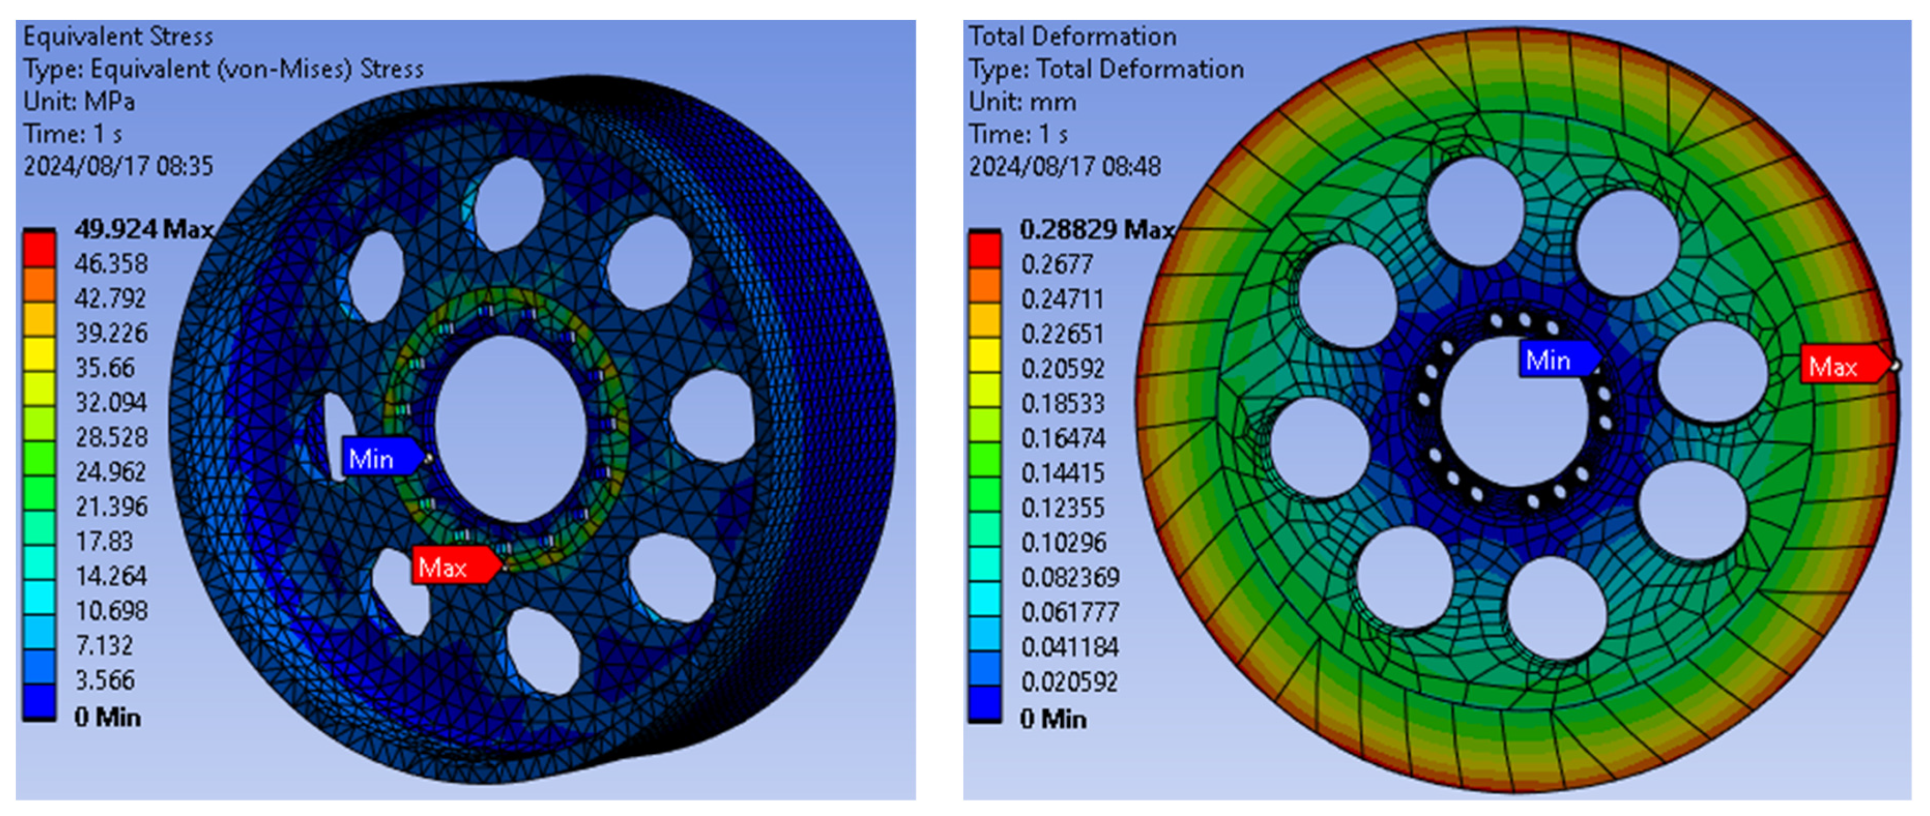Click the Total Deformation title text
This screenshot has height=816, width=1930.
(1072, 36)
